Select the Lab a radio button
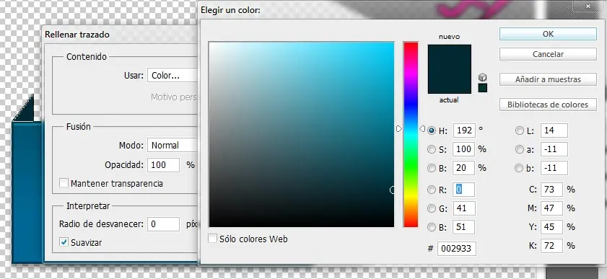The width and height of the screenshot is (607, 279). pyautogui.click(x=519, y=149)
